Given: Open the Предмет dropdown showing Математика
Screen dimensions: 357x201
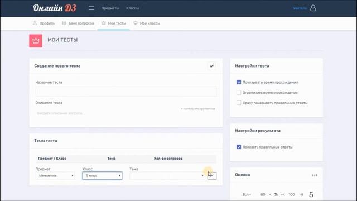Looking at the screenshot, I should (55, 175).
